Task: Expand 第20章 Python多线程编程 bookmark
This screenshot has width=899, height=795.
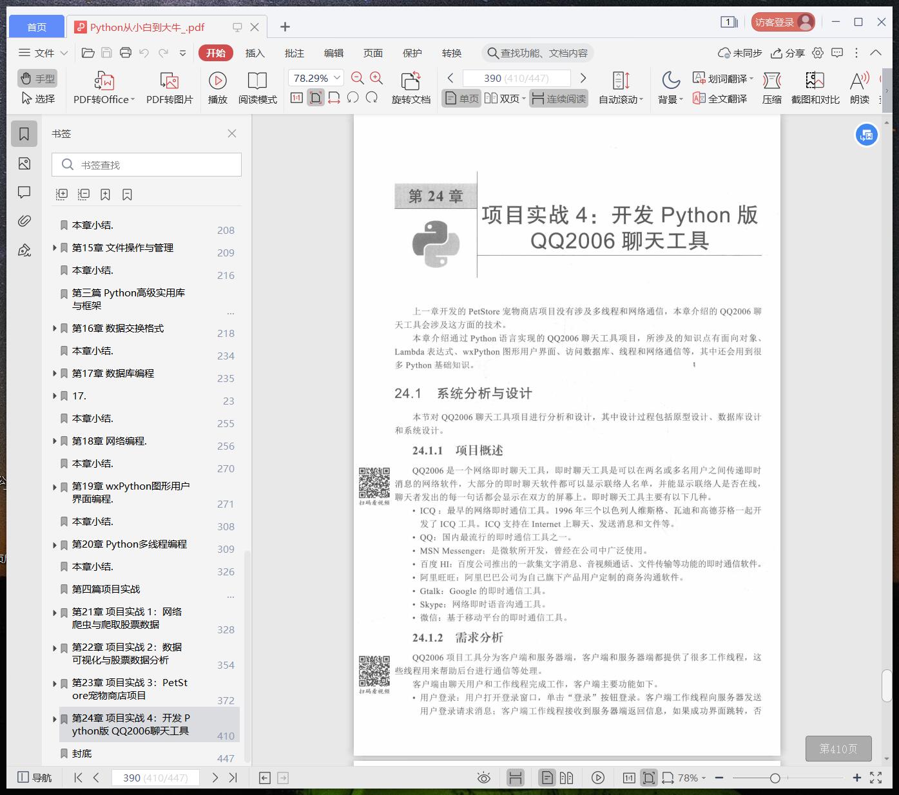Action: coord(55,544)
